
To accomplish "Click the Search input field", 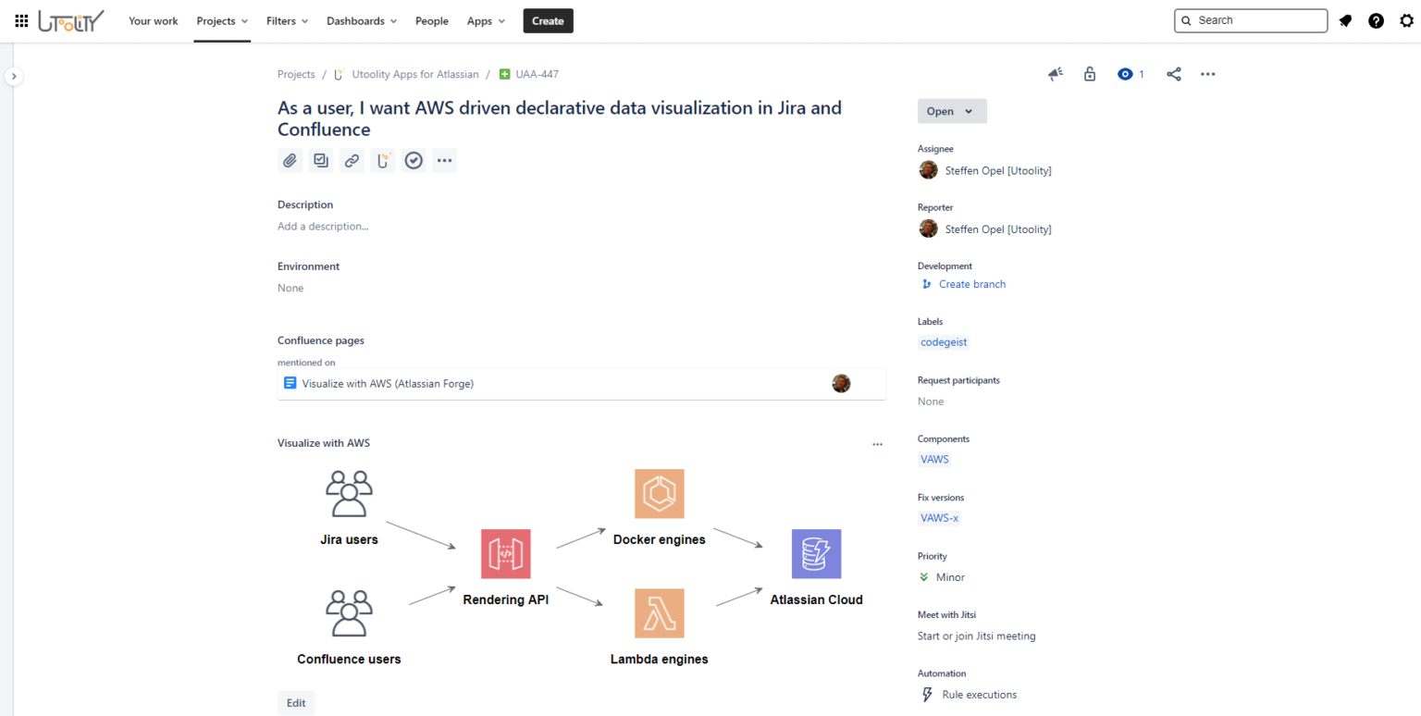I will (1251, 19).
